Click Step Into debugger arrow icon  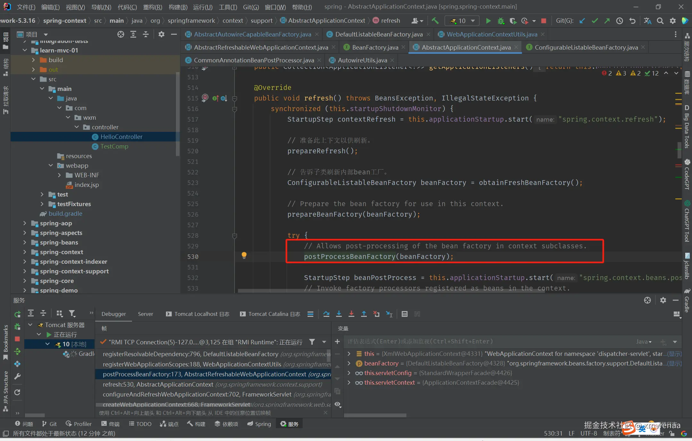tap(339, 314)
